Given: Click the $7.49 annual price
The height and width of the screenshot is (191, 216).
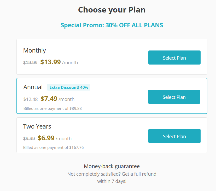Looking at the screenshot, I should pyautogui.click(x=49, y=99).
